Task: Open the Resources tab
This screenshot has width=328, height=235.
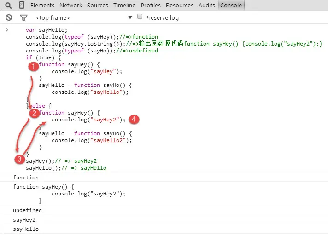Action: pos(180,5)
